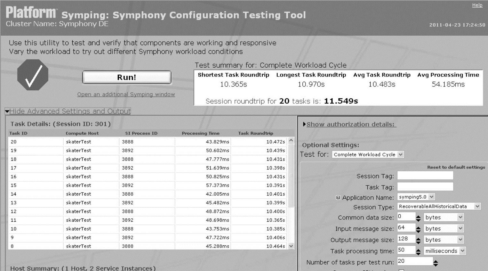Increase number of tasks per test run
488x271 pixels.
pos(436,261)
